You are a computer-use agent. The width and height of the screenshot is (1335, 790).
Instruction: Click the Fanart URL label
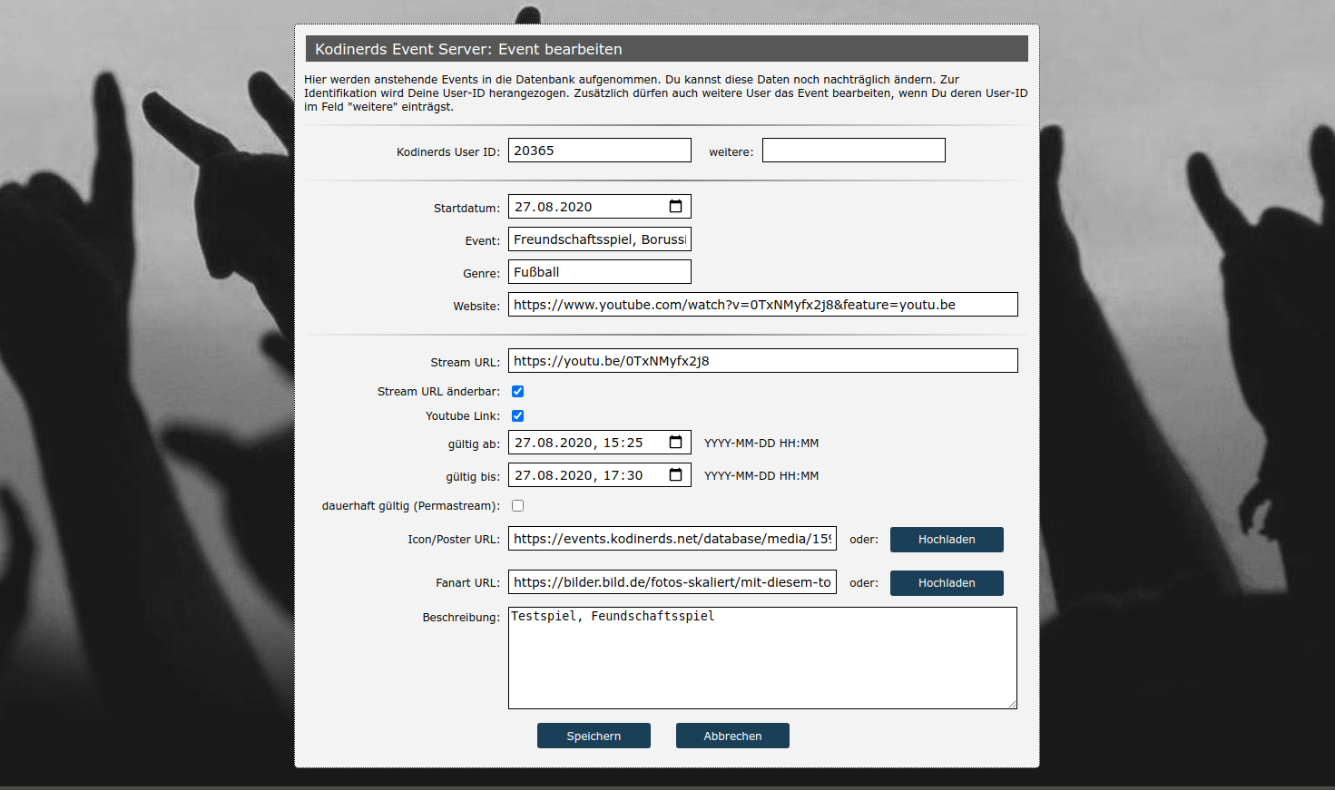tap(467, 583)
